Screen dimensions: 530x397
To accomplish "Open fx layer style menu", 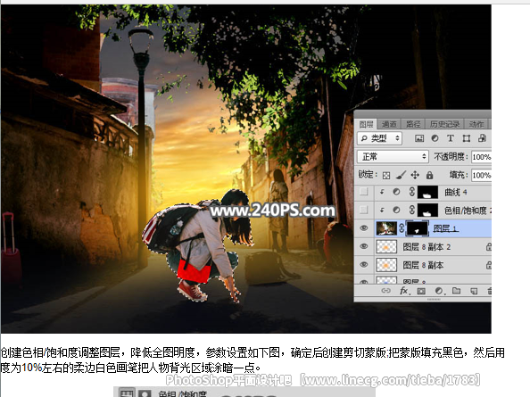I will click(404, 291).
